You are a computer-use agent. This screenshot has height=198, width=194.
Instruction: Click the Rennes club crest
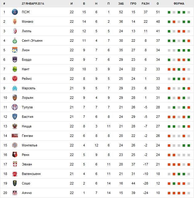(14, 155)
